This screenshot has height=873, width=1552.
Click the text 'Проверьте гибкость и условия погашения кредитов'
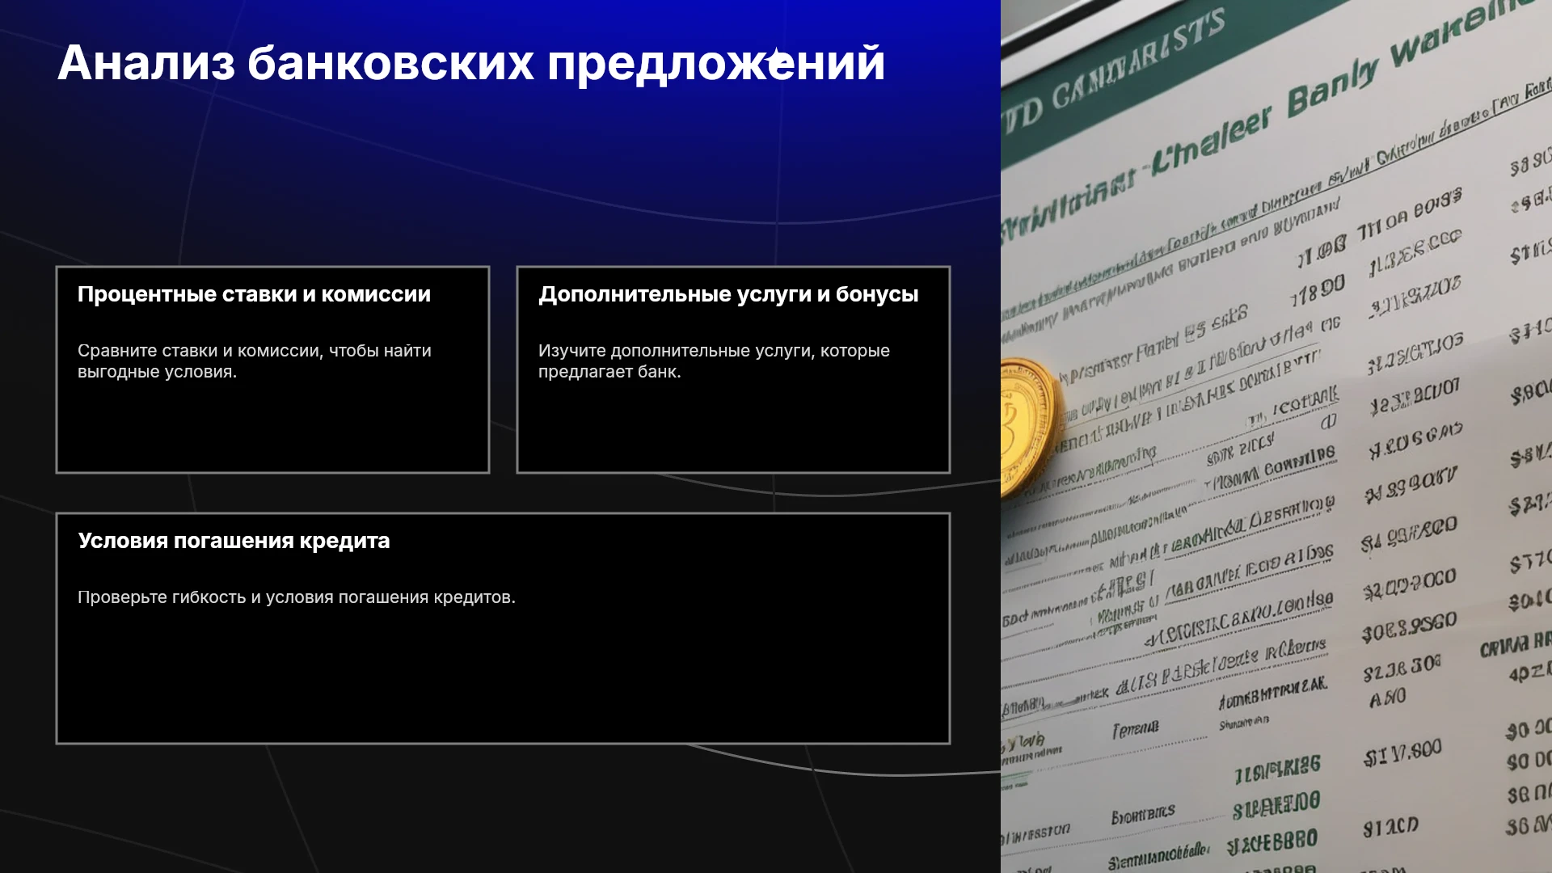296,597
